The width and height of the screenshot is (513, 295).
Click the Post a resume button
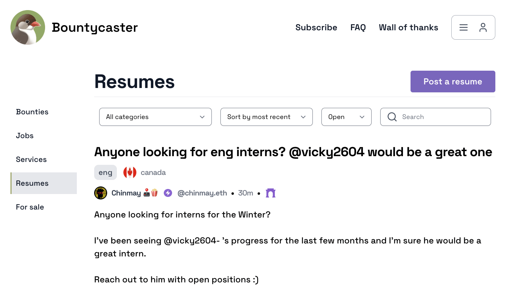tap(452, 82)
